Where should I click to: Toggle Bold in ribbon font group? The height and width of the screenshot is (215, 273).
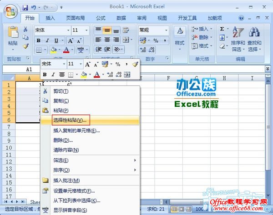click(x=39, y=41)
